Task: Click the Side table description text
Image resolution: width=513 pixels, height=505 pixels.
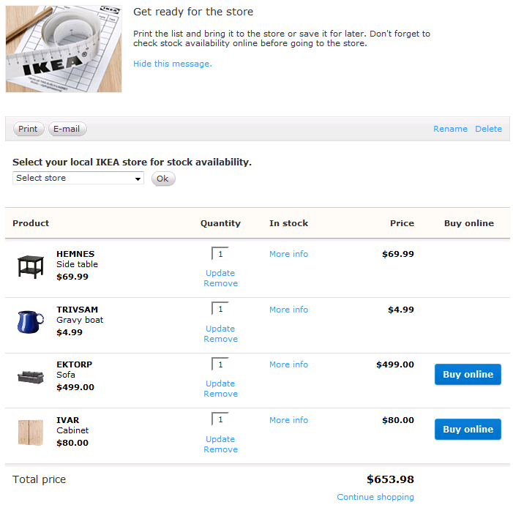Action: (78, 264)
